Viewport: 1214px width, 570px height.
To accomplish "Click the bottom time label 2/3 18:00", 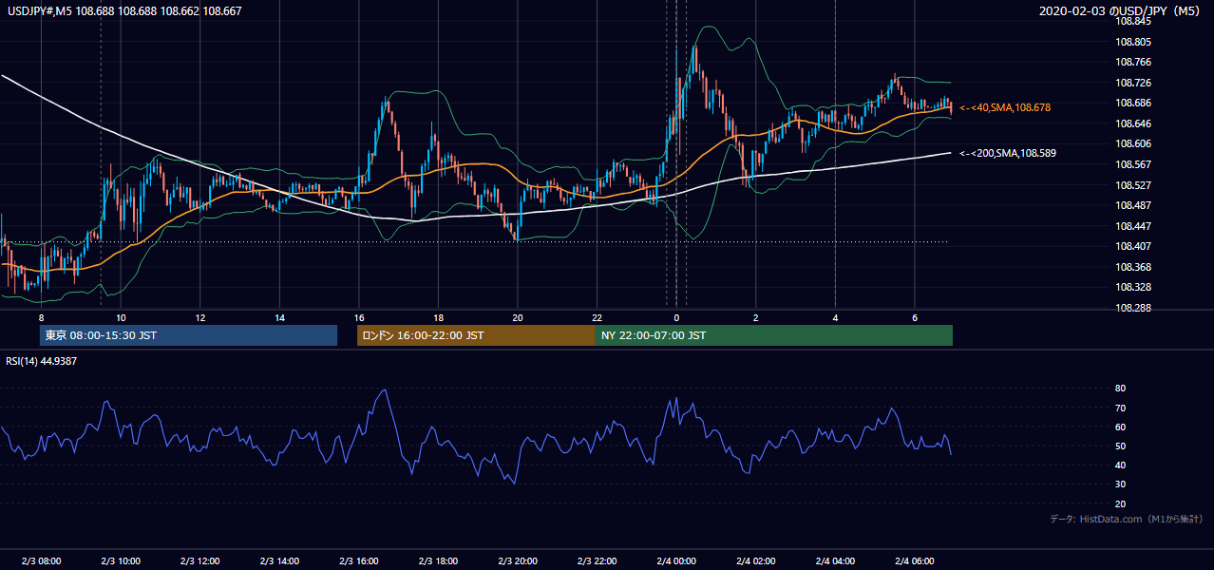I will [438, 561].
